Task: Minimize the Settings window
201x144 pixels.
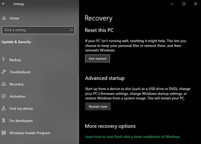Action: 172,4
